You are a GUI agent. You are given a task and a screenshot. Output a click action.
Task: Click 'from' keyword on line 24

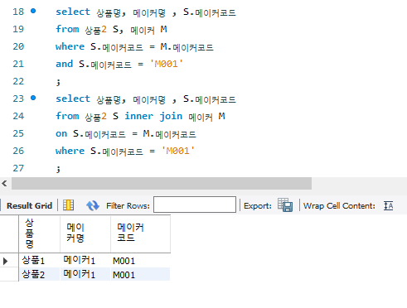pyautogui.click(x=67, y=116)
